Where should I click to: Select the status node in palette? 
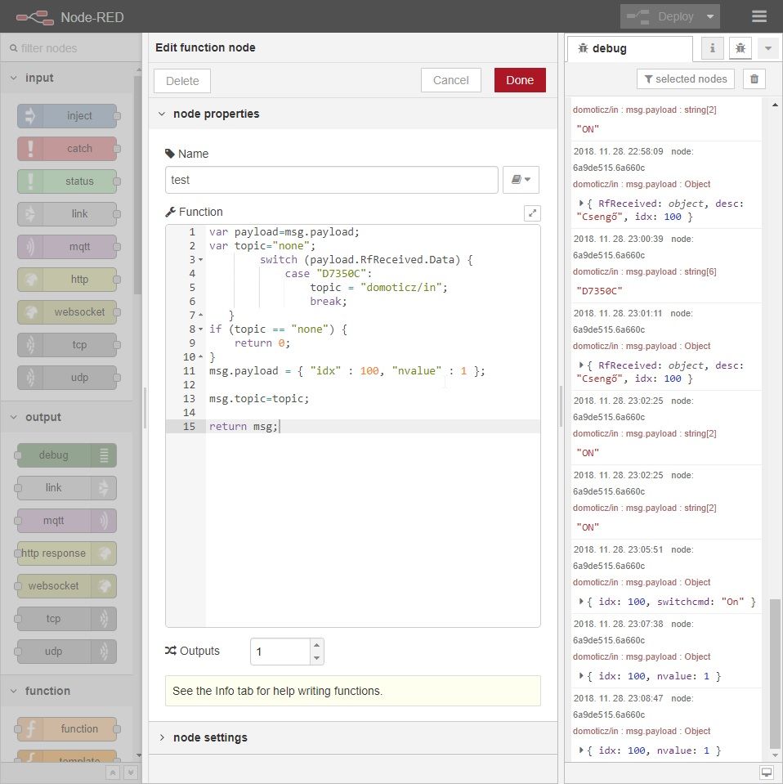coord(67,181)
